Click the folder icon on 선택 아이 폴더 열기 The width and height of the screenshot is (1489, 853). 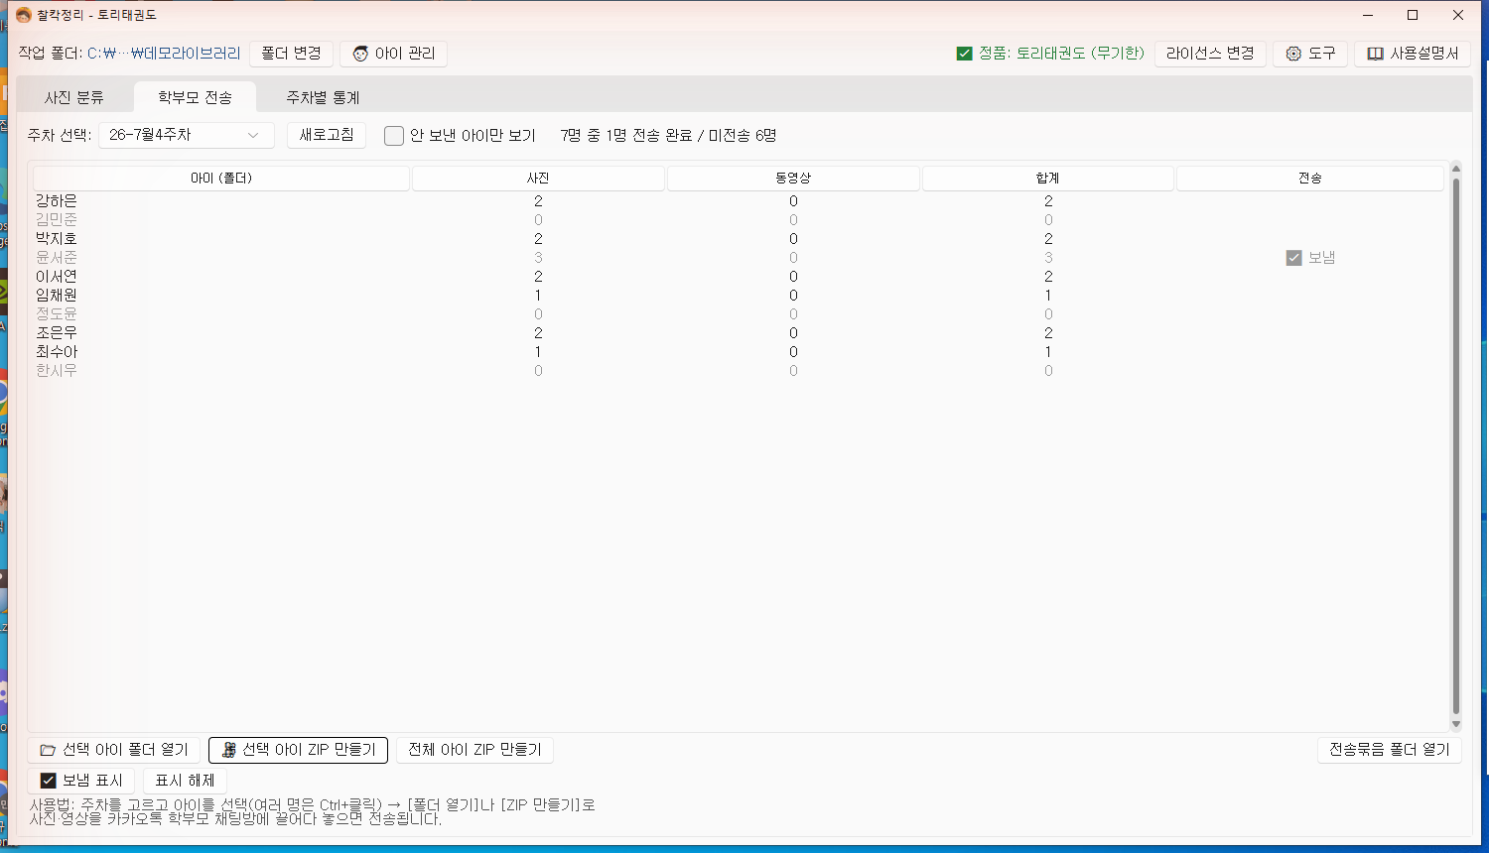[48, 750]
